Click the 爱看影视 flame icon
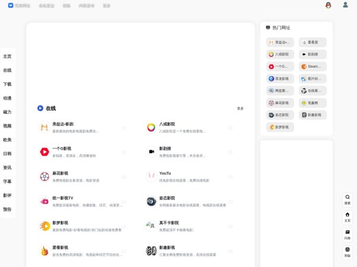 click(45, 250)
